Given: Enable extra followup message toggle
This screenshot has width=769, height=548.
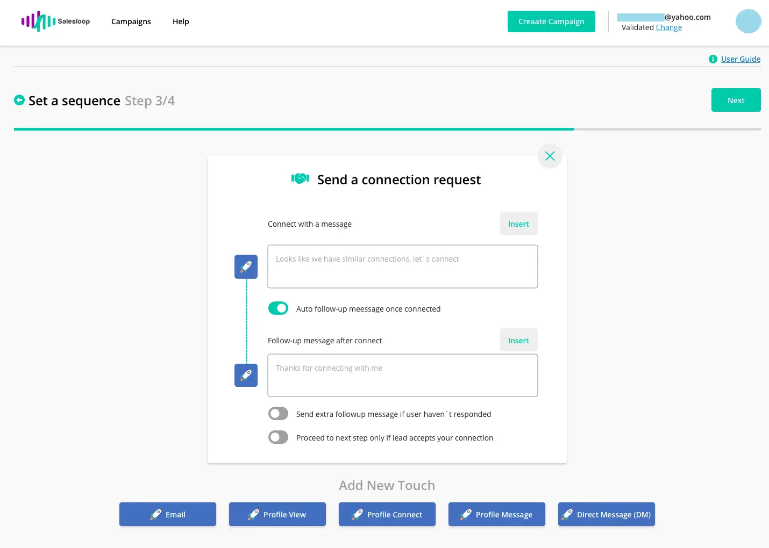Looking at the screenshot, I should click(278, 413).
